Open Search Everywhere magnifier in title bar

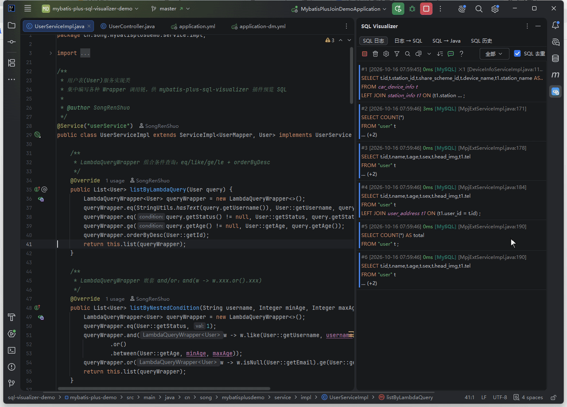(x=479, y=9)
